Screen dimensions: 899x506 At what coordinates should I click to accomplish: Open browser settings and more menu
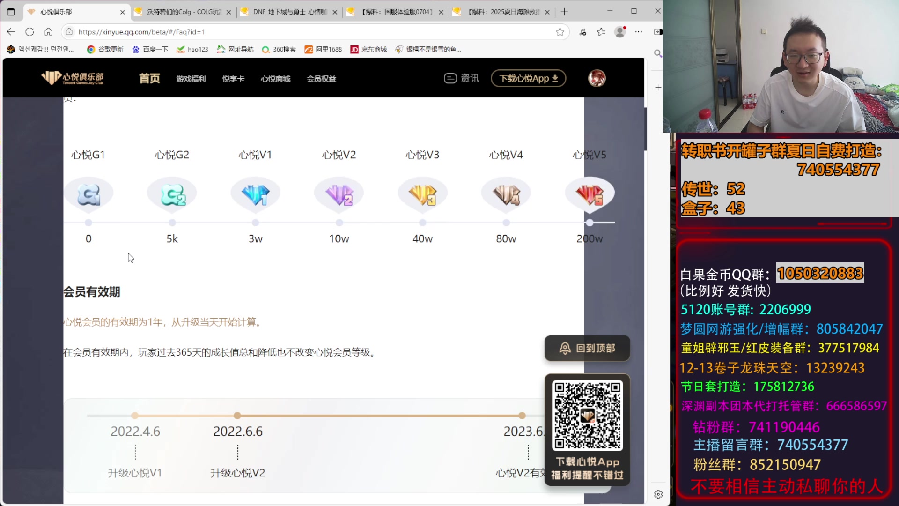639,32
